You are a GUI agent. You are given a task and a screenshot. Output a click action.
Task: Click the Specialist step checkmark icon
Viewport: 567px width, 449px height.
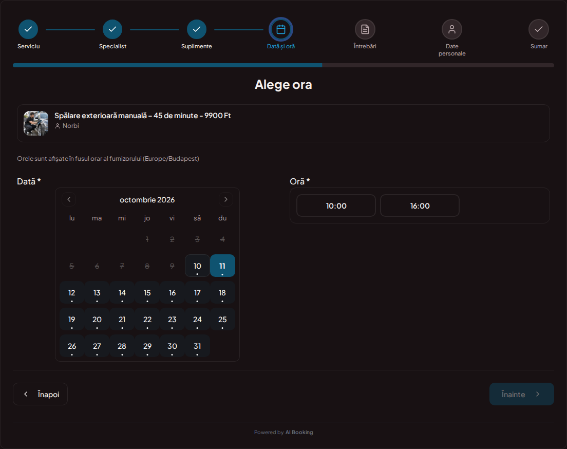coord(112,29)
